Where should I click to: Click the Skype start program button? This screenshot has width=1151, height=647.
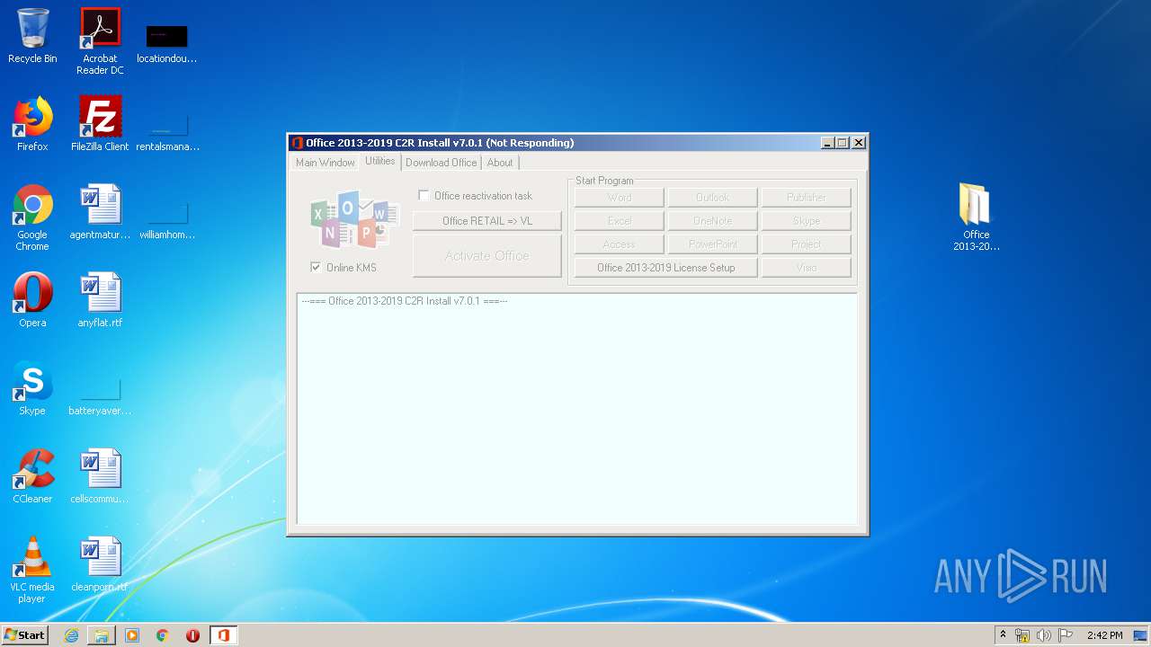(x=806, y=221)
